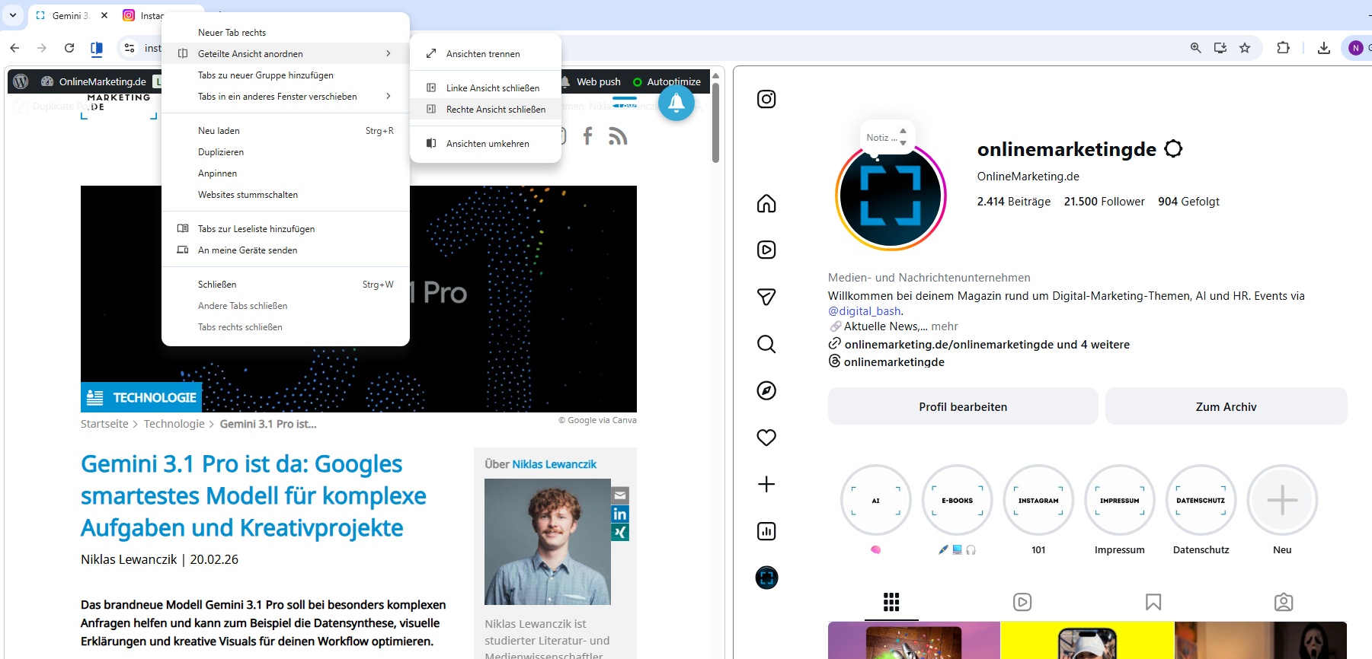This screenshot has width=1372, height=659.
Task: Open the Explore compass icon
Action: click(766, 390)
